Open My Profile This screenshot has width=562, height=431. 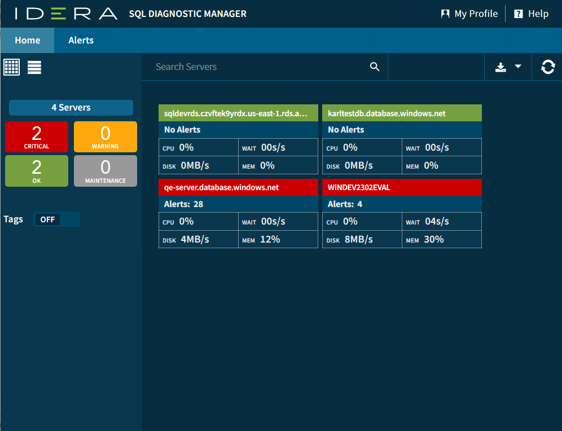click(469, 14)
